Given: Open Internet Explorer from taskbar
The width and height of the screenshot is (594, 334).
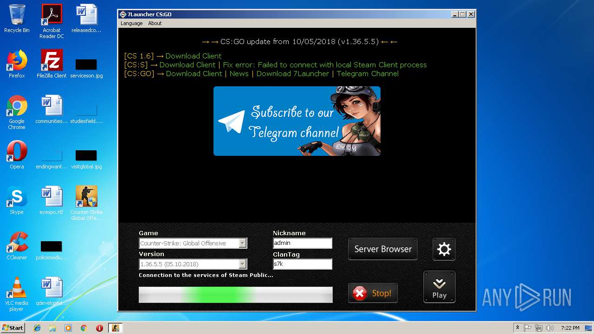Looking at the screenshot, I should [37, 328].
